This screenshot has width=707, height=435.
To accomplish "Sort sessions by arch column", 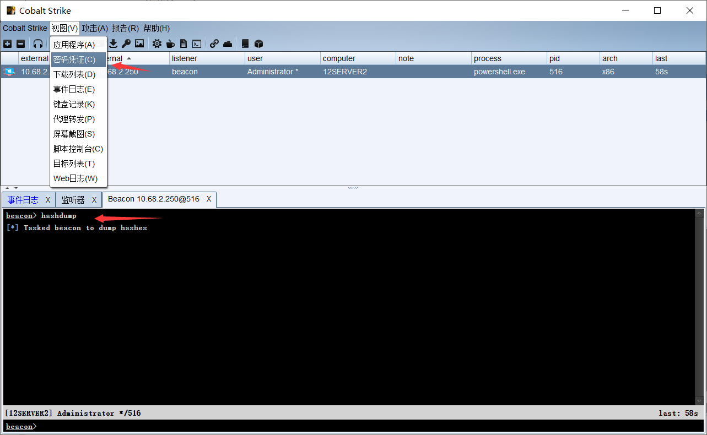I will [626, 58].
